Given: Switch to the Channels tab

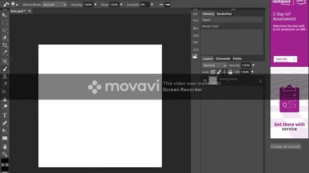Looking at the screenshot, I should (223, 59).
